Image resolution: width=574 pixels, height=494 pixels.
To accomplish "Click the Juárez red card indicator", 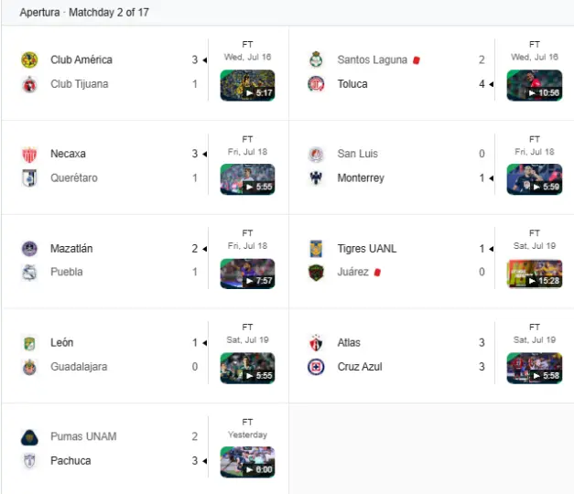I will click(377, 272).
